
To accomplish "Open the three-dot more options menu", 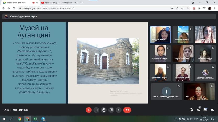I will tap(119, 110).
